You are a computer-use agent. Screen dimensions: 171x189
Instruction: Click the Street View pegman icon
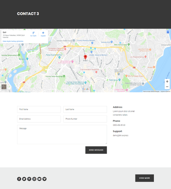pos(168,32)
